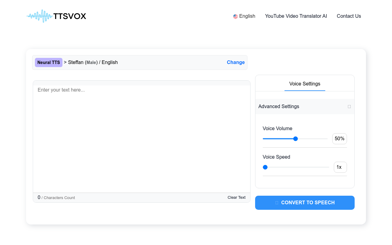Adjust the Voice Volume slider
Viewport: 392px width, 245px height.
(x=295, y=139)
